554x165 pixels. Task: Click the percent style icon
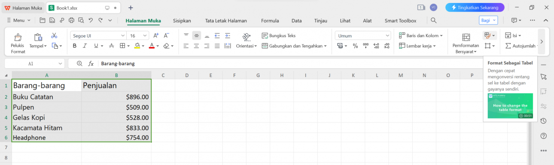tap(355, 46)
